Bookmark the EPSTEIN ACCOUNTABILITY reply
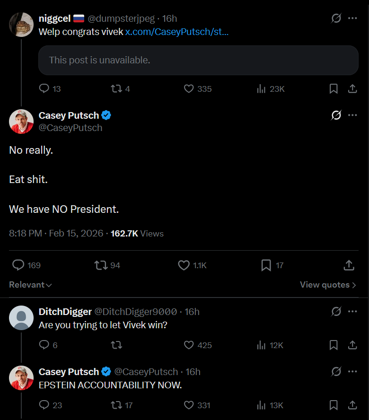Screen dimensions: 369x420 (x=334, y=405)
